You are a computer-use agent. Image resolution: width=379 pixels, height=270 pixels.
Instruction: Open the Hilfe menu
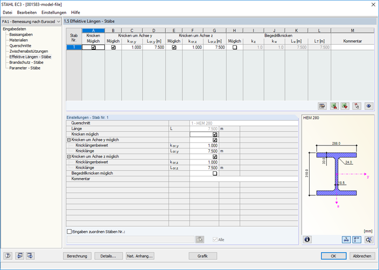(75, 12)
